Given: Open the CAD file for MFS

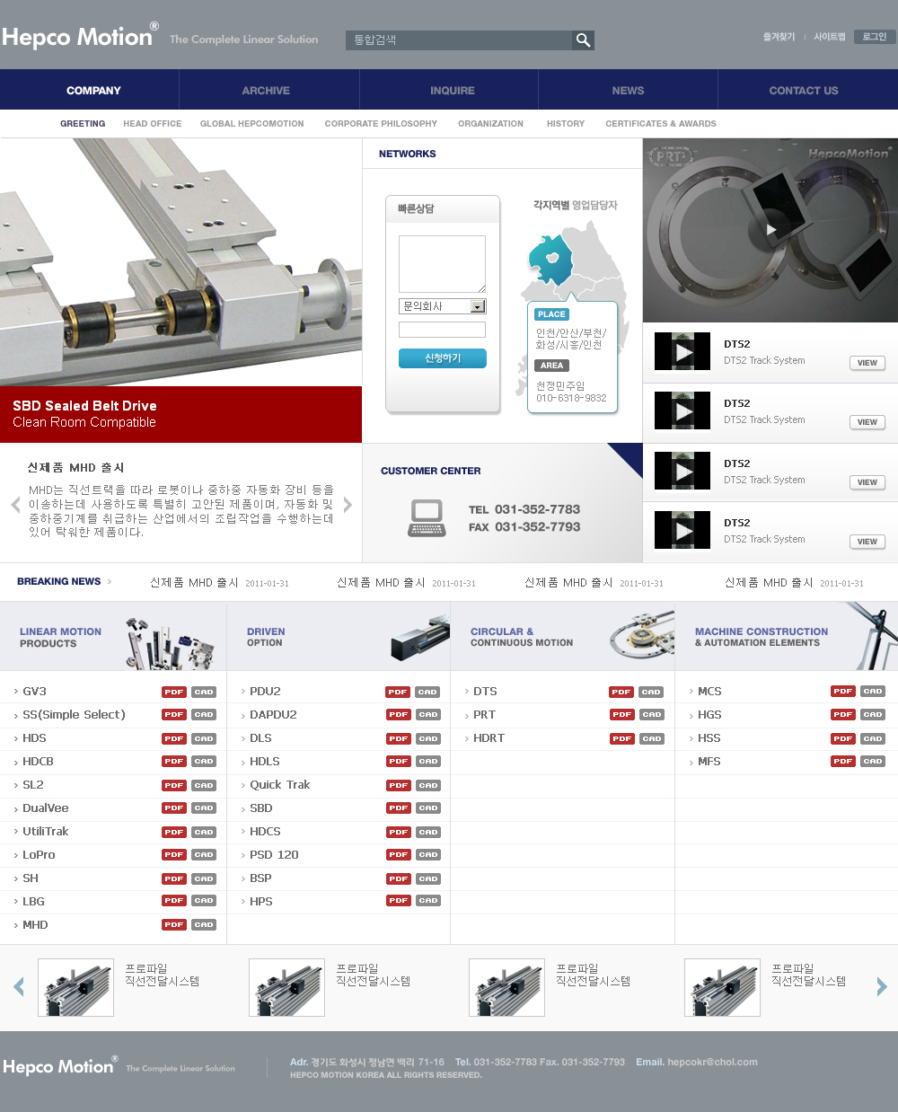Looking at the screenshot, I should 872,762.
